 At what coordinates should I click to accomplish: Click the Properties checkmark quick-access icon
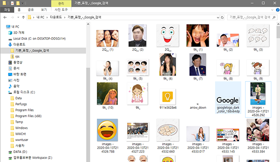pos(13,3)
